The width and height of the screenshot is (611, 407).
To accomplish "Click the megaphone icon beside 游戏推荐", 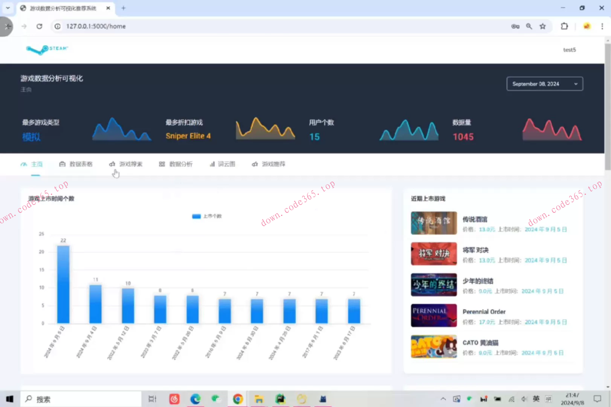I will [x=255, y=164].
